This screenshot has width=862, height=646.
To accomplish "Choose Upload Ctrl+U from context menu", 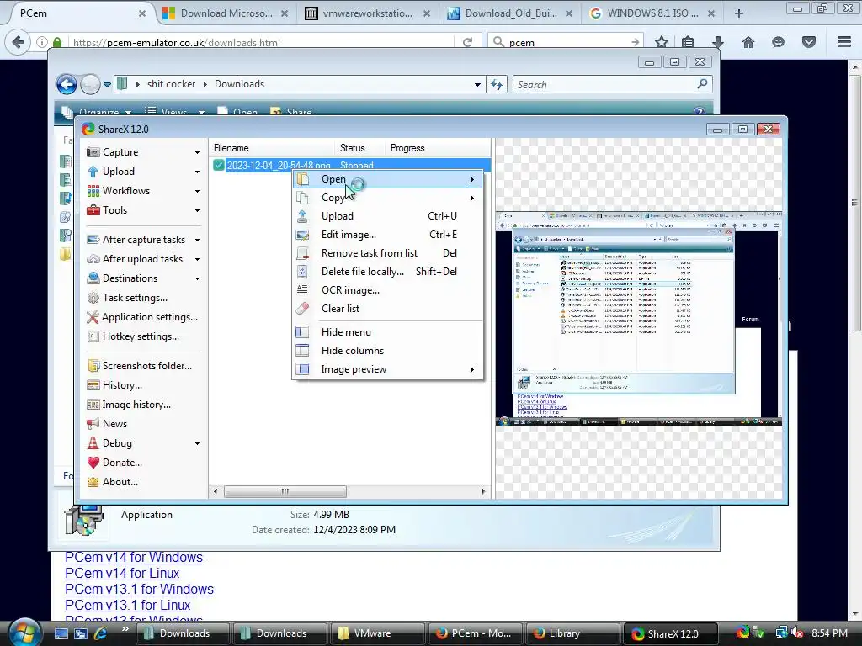I will click(x=387, y=216).
